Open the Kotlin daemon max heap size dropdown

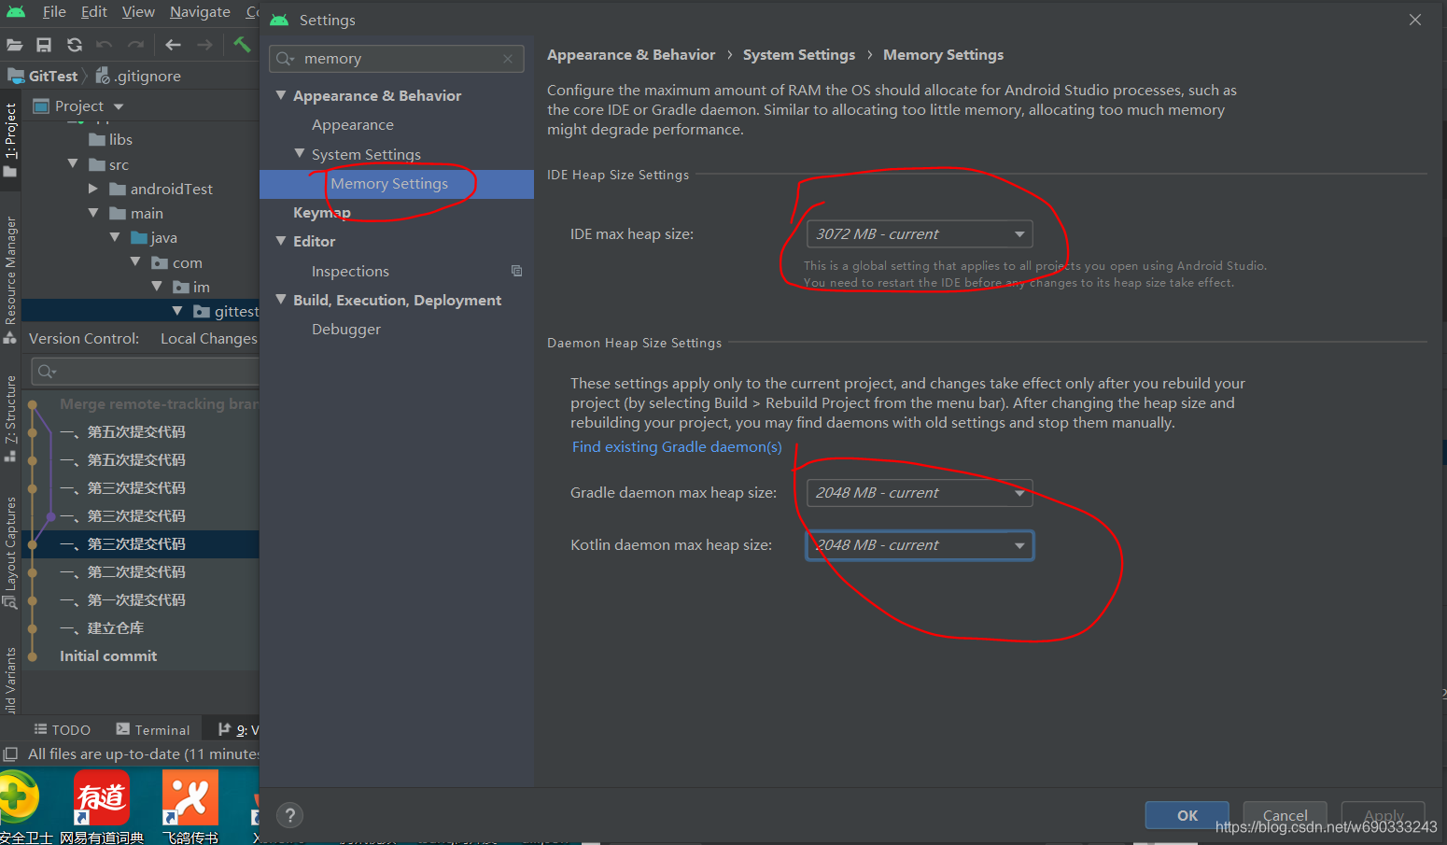coord(920,545)
